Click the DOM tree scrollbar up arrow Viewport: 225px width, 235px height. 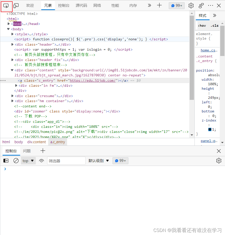point(192,13)
